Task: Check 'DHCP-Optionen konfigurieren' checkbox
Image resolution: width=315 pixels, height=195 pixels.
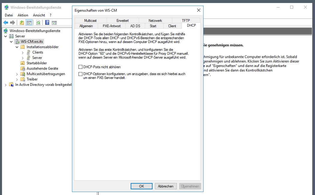Action: click(x=80, y=74)
